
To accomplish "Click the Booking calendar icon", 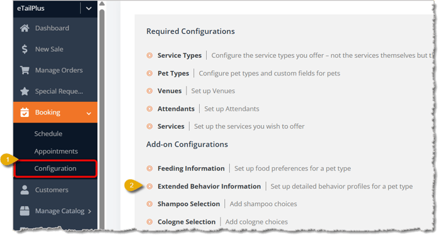I will pyautogui.click(x=25, y=113).
